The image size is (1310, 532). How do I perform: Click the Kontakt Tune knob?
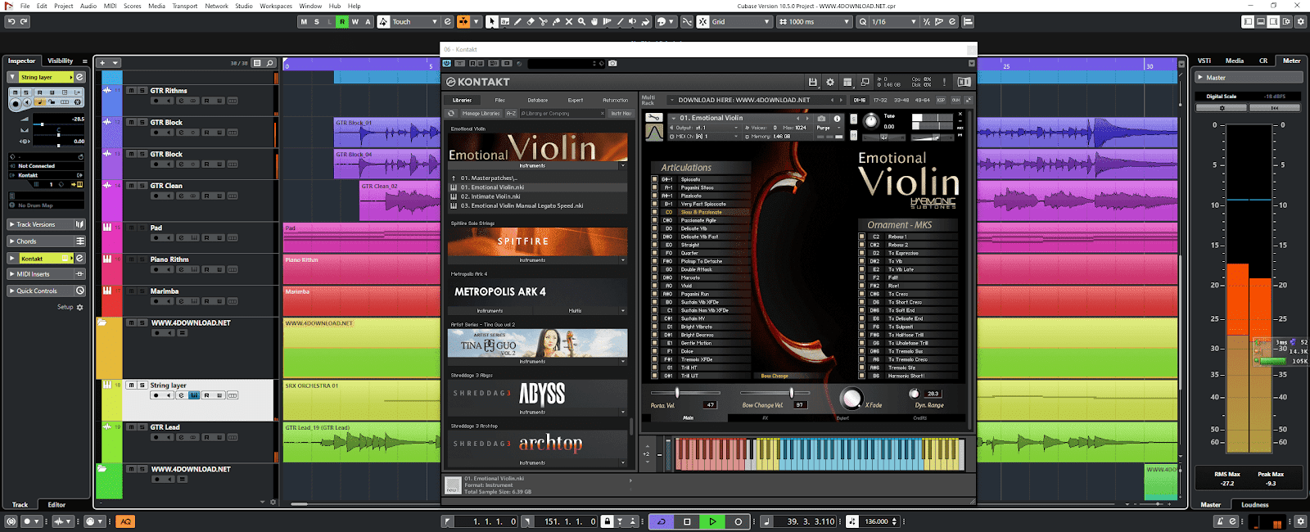click(x=870, y=121)
